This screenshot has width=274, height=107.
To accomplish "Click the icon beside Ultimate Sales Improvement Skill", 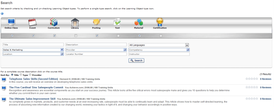I will (x=3, y=100).
